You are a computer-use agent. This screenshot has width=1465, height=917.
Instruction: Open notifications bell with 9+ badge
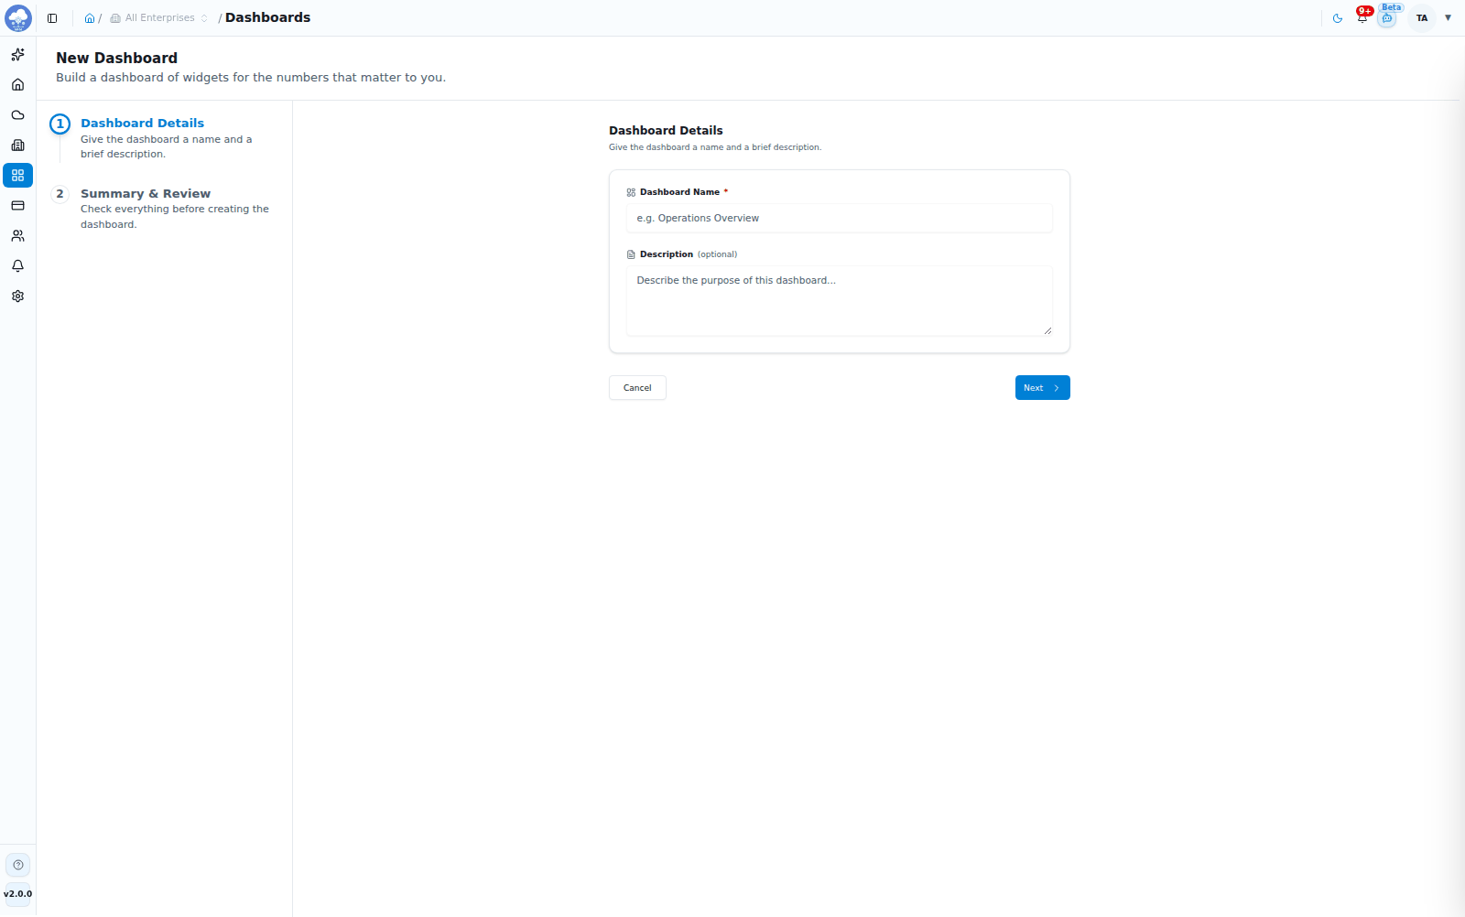point(1362,17)
